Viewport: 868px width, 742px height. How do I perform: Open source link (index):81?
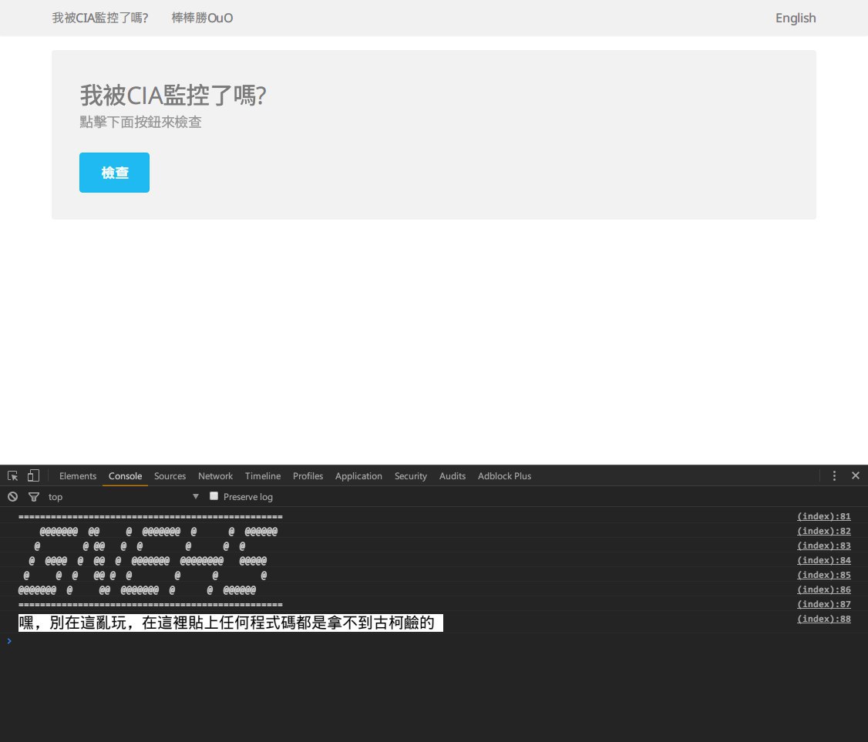pos(824,516)
